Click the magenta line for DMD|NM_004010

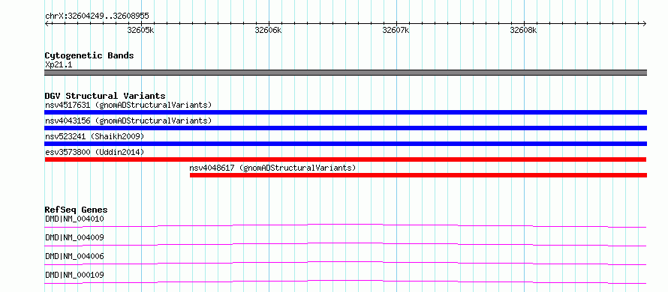click(x=345, y=225)
